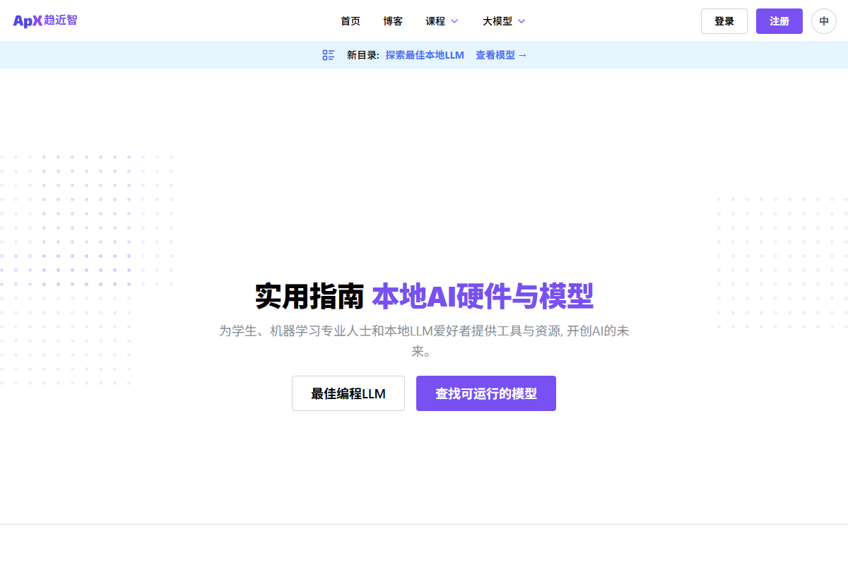Go to 首页 in the navigation
Viewport: 848px width, 565px height.
tap(350, 21)
